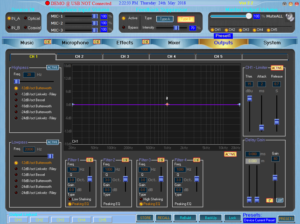Click Lowpass Freq. 20000 field

pyautogui.click(x=29, y=149)
